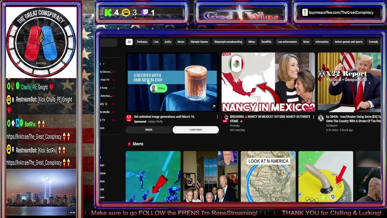The image size is (387, 218).
Task: Show more subscriptions in sidebar
Action: 102,128
